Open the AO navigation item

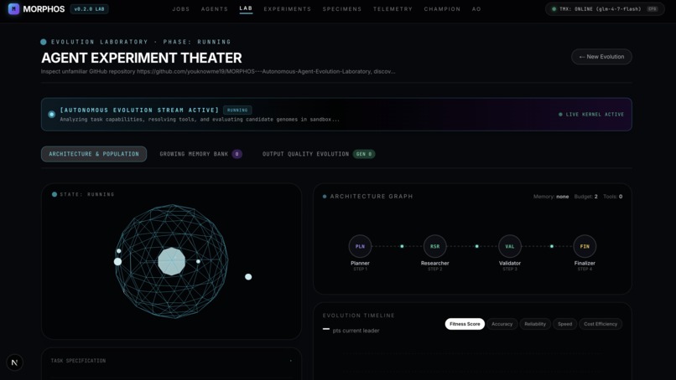(476, 9)
